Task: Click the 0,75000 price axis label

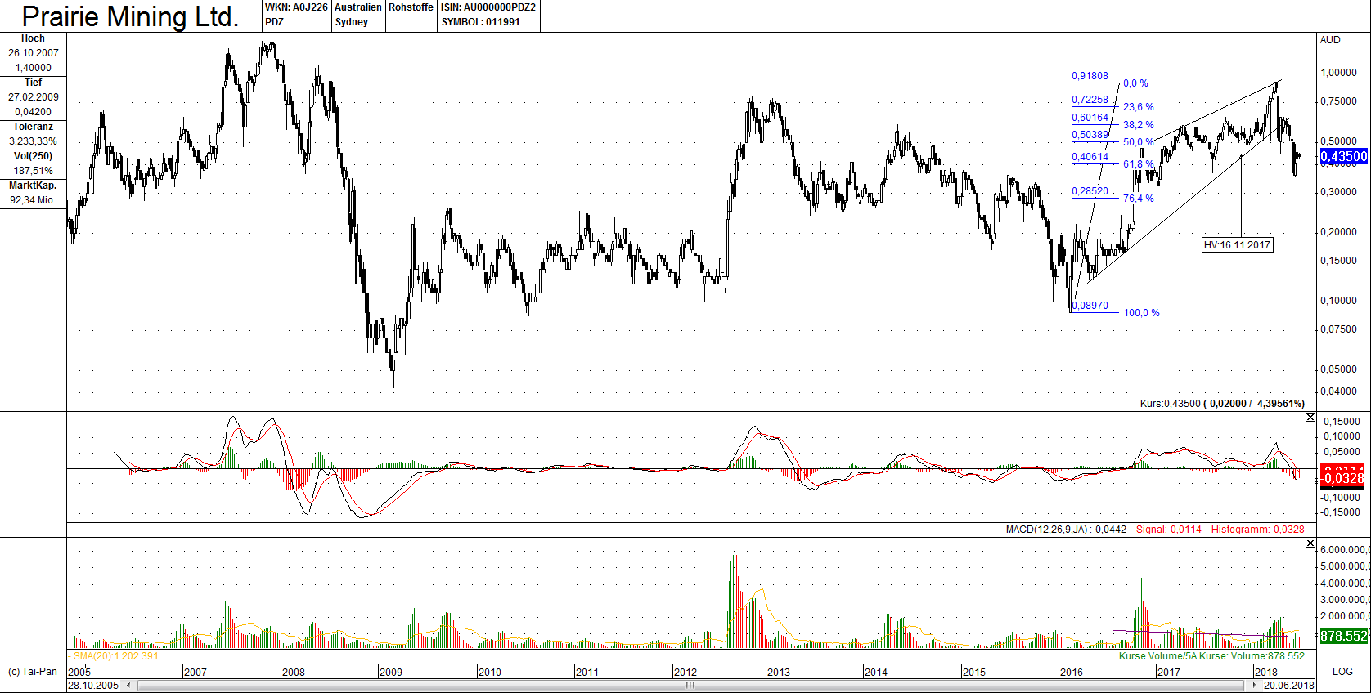Action: tap(1338, 102)
